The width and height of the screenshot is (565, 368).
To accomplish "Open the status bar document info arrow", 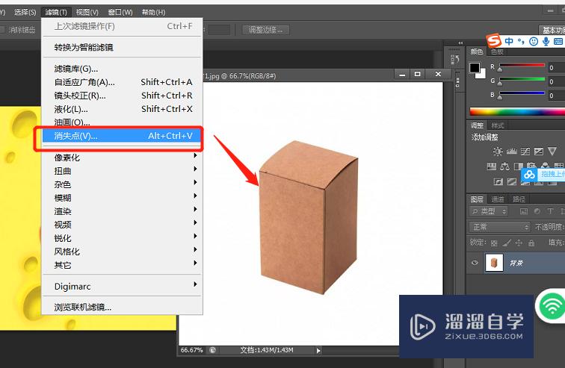I will click(318, 350).
